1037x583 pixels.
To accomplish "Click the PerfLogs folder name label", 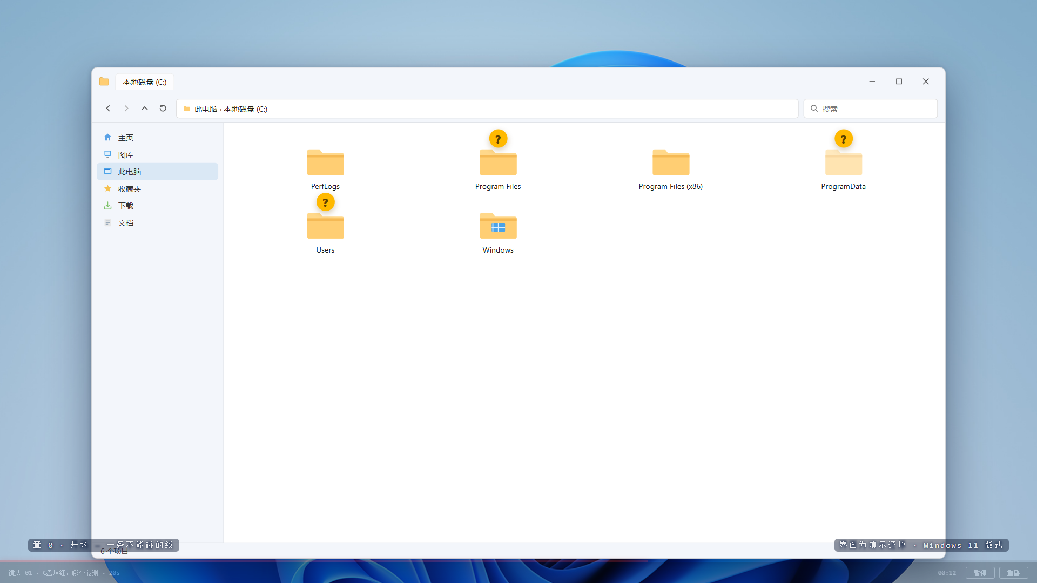I will (325, 186).
